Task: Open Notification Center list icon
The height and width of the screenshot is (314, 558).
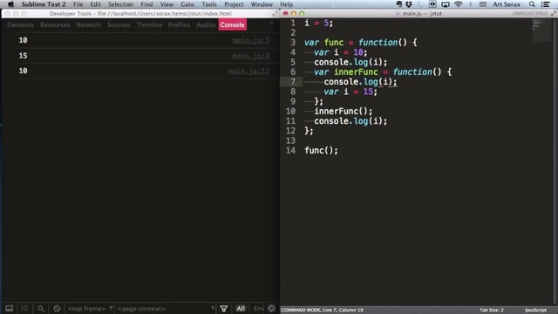Action: point(545,4)
